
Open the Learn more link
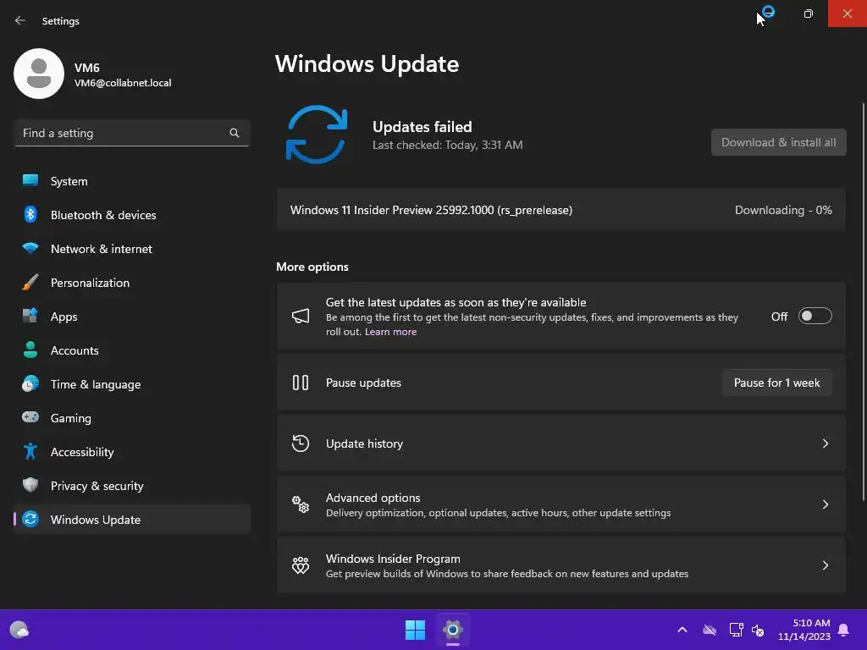[x=390, y=332]
